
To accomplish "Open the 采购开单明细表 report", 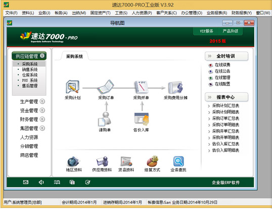I will click(225, 138).
